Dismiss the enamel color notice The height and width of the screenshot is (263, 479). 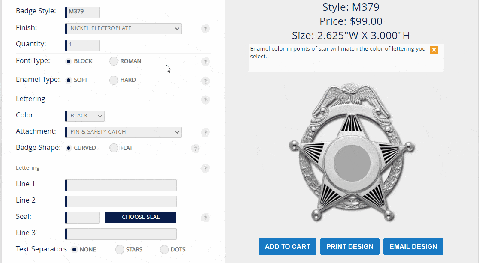pyautogui.click(x=434, y=50)
